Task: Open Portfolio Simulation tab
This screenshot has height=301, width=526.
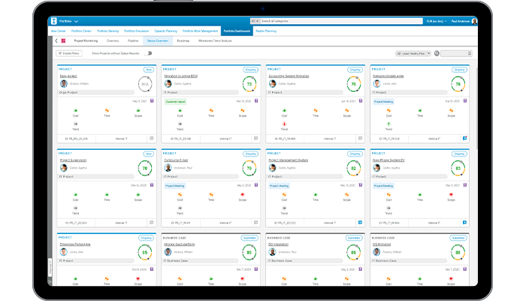Action: 136,31
